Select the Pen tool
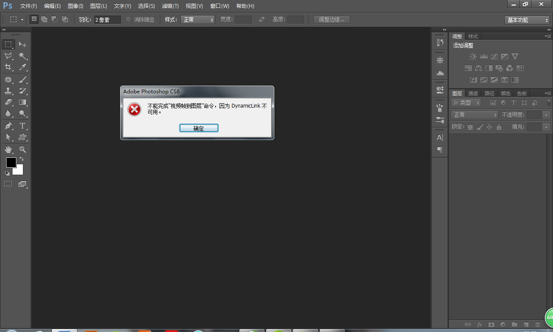This screenshot has width=553, height=332. point(8,126)
